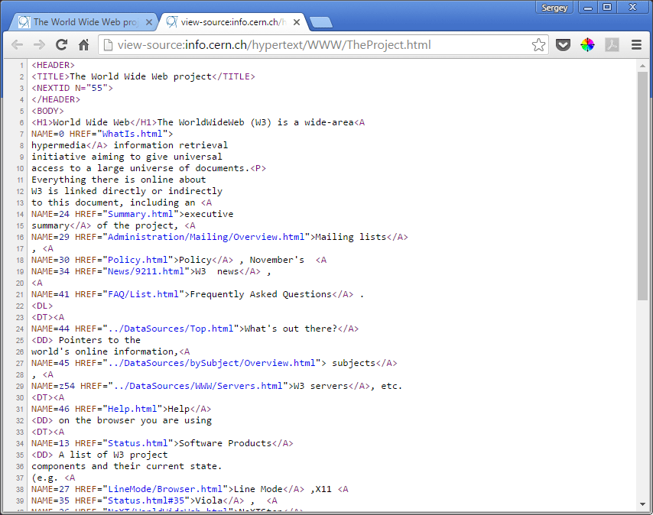The width and height of the screenshot is (653, 515).
Task: Click text 'components and their current state.'
Action: coord(127,466)
